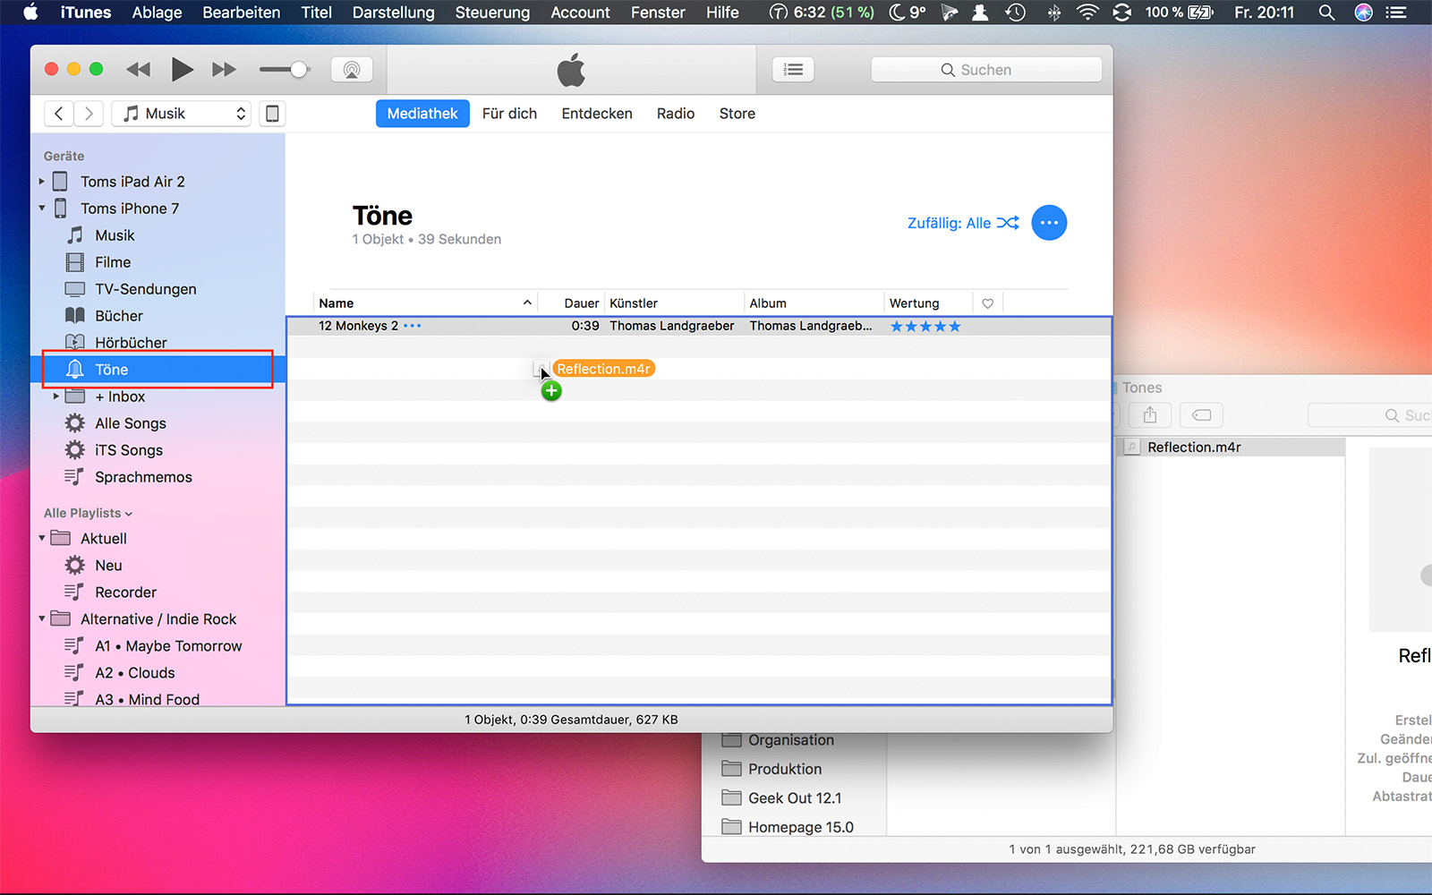Click the iPhone device button icon
This screenshot has width=1432, height=895.
pyautogui.click(x=273, y=114)
